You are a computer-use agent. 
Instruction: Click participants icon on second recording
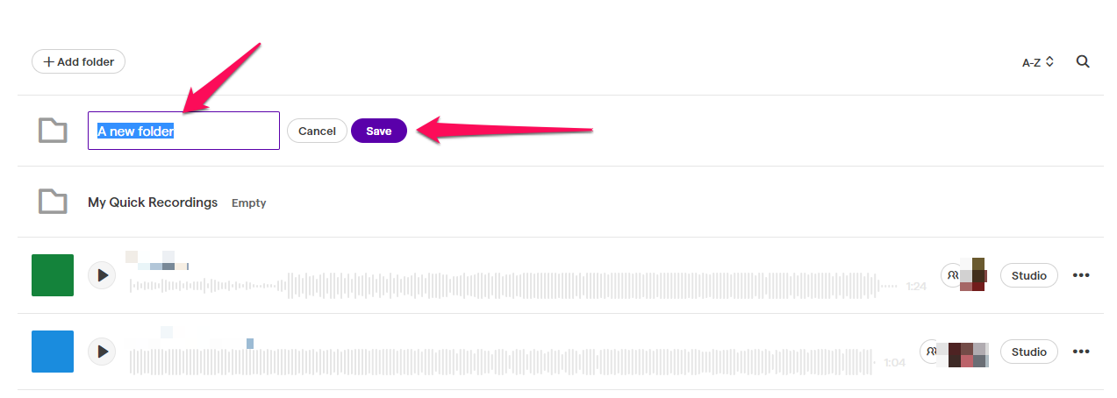pos(931,352)
